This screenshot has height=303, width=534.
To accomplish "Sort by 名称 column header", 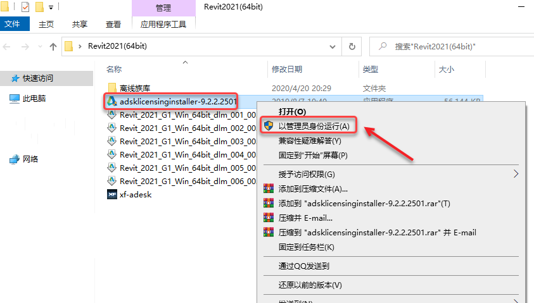I will tap(114, 70).
